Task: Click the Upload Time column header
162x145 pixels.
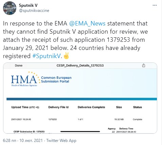Action: 25,107
